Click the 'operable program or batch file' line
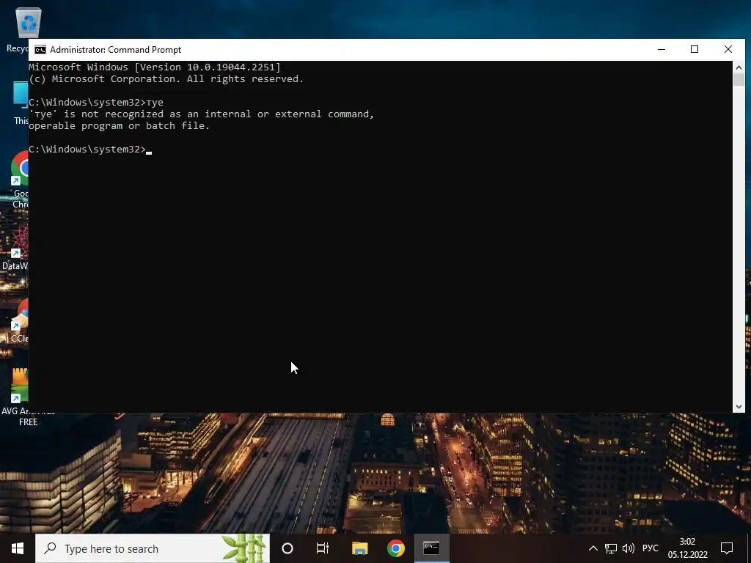Screen dimensions: 751x563 pyautogui.click(x=120, y=126)
